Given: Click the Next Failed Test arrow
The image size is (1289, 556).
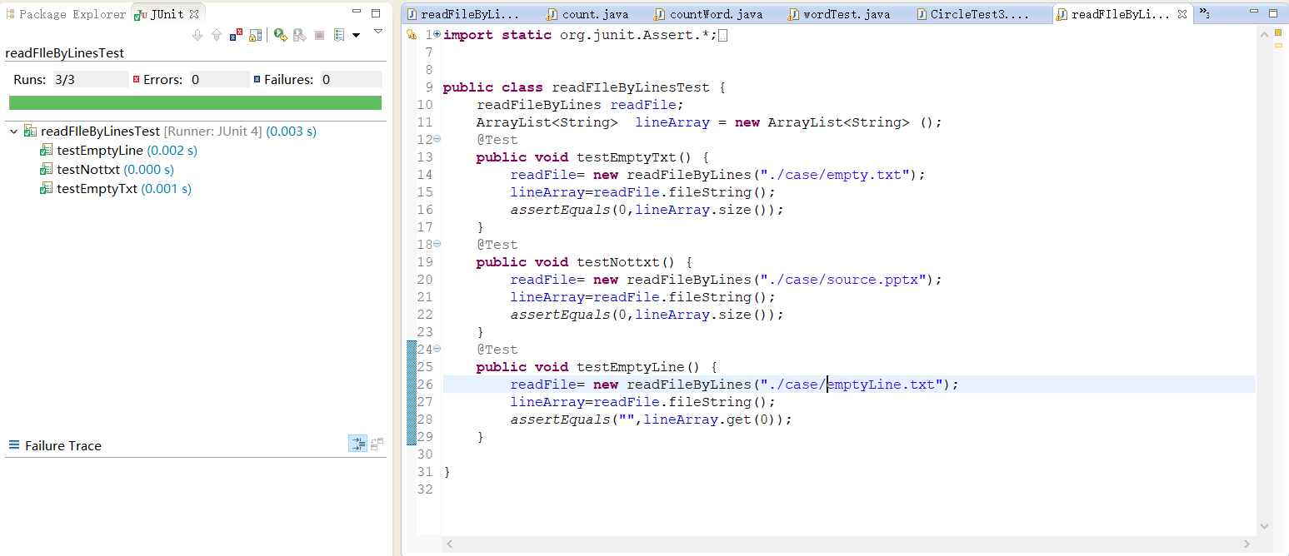Looking at the screenshot, I should click(197, 35).
